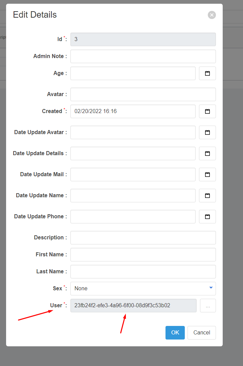
Task: Open the calendar picker for Age
Action: coord(207,73)
